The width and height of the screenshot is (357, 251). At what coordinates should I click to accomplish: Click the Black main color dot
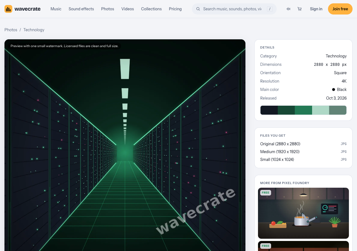[x=334, y=90]
